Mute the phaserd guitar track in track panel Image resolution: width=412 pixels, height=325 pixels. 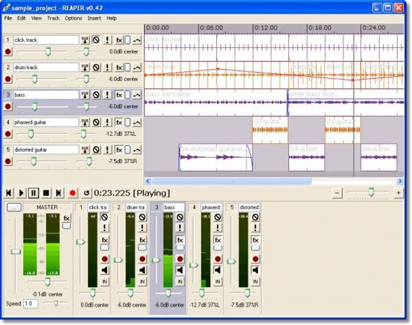[96, 122]
